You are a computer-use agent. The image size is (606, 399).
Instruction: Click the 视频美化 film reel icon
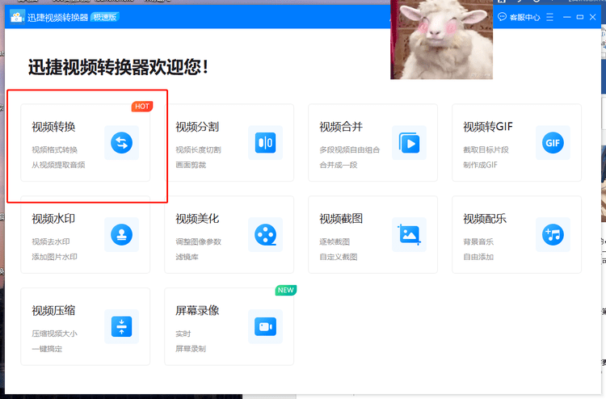click(x=266, y=235)
